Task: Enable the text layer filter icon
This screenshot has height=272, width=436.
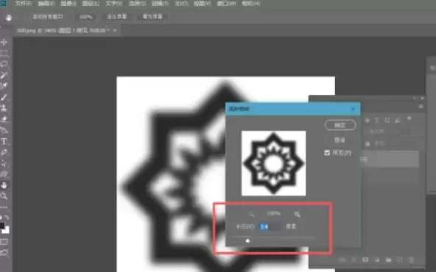Action: 377,120
